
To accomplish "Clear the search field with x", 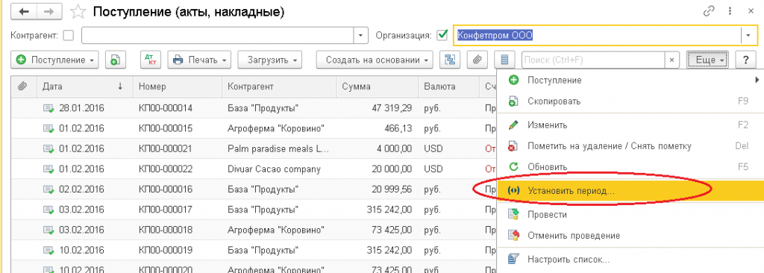I will tap(672, 60).
